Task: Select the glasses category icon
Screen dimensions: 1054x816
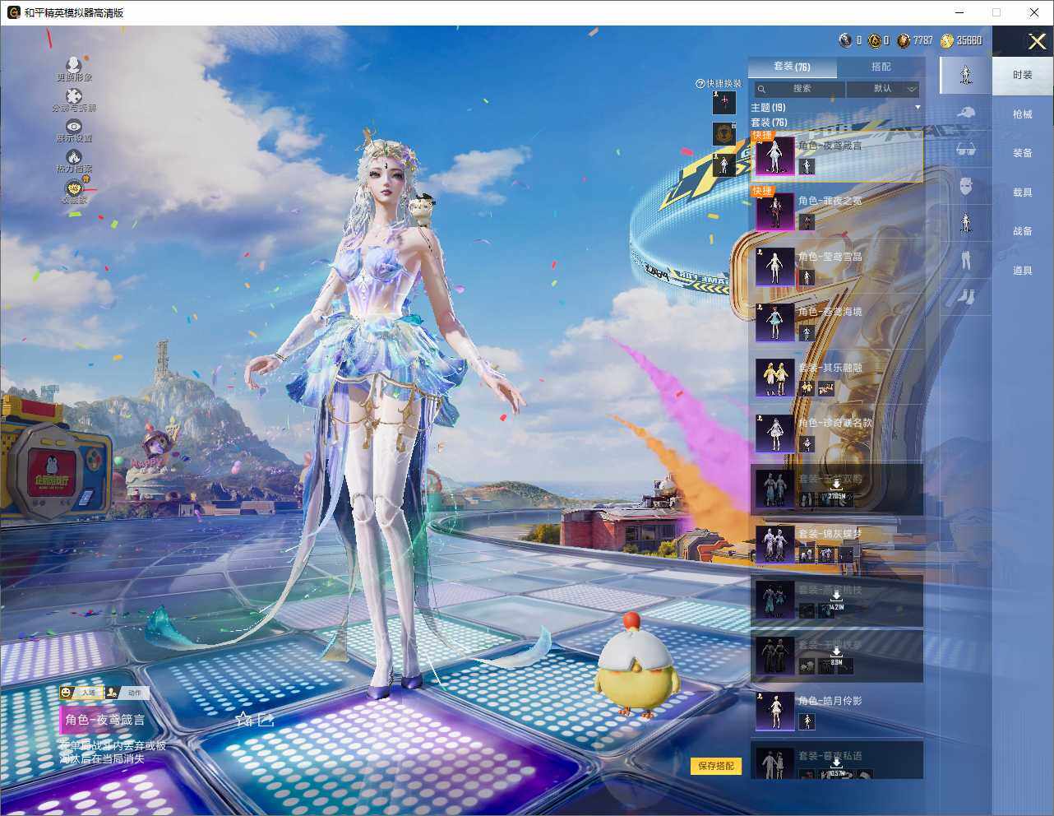Action: 966,150
